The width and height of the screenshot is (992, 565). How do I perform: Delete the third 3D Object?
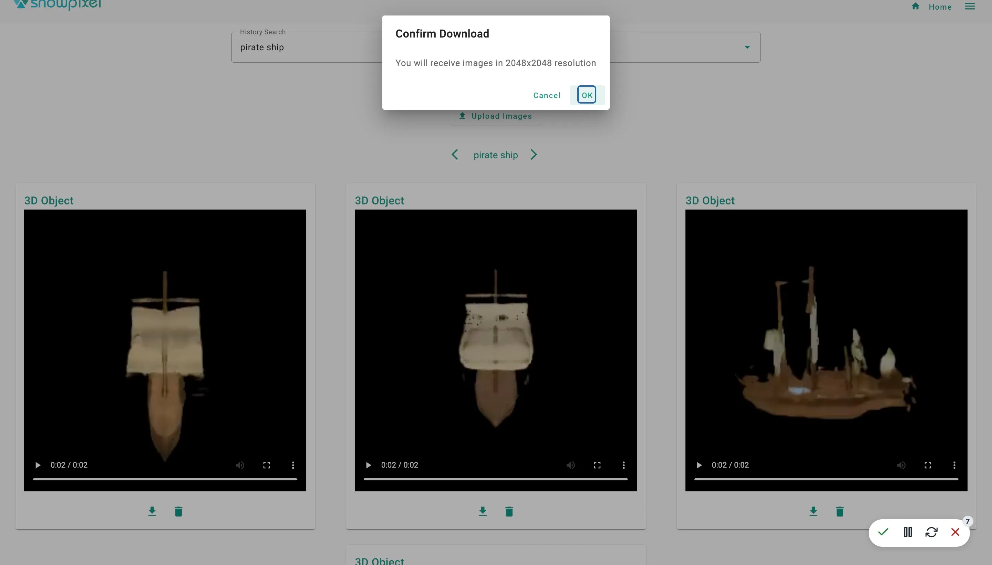point(839,511)
